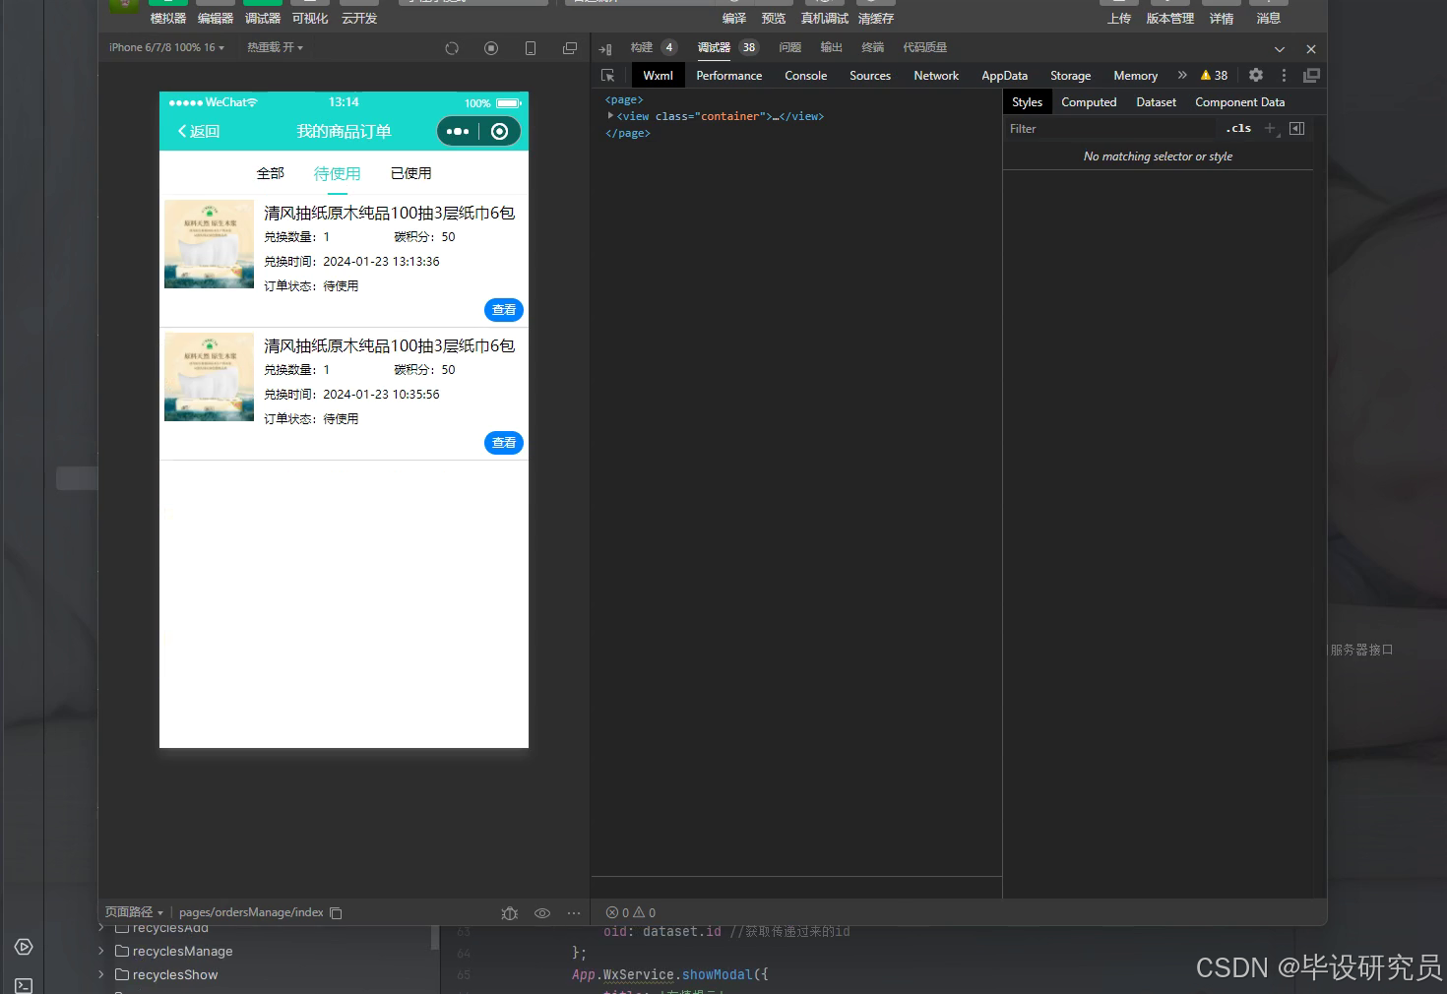
Task: Click the simulator stop icon
Action: (x=491, y=48)
